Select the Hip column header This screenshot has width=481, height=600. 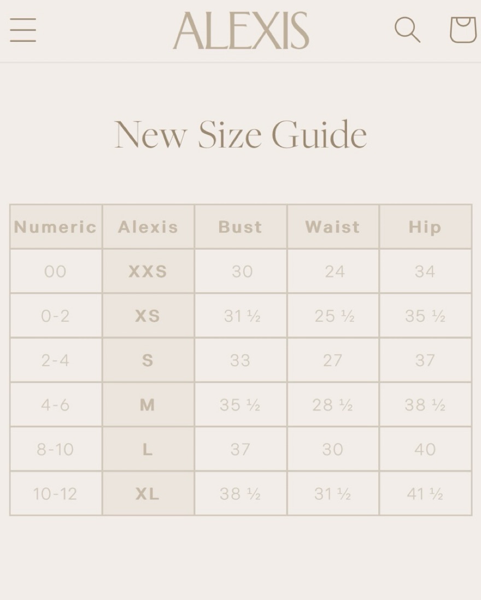pos(425,227)
